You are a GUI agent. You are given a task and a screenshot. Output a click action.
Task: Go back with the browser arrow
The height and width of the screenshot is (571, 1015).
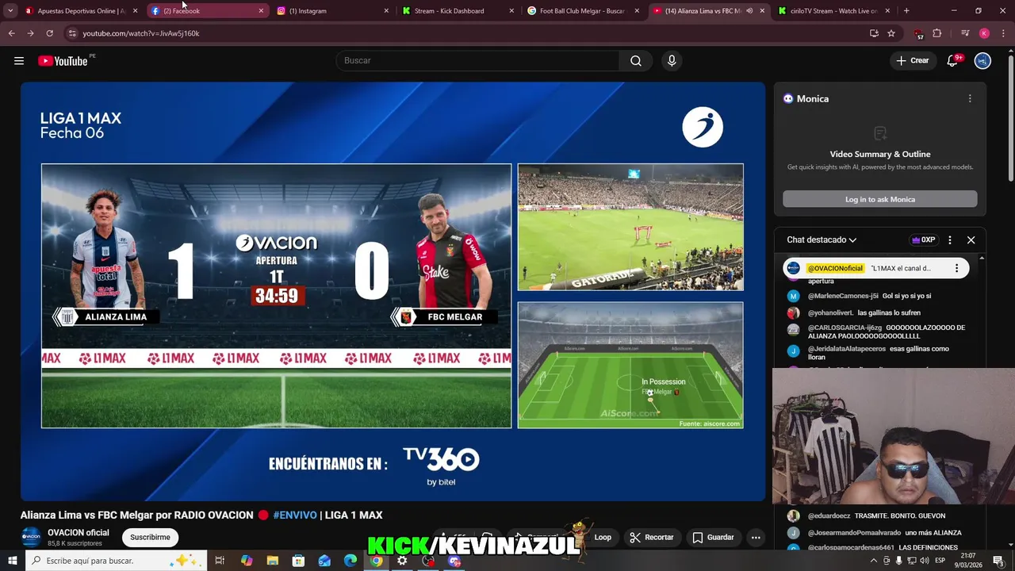[11, 33]
